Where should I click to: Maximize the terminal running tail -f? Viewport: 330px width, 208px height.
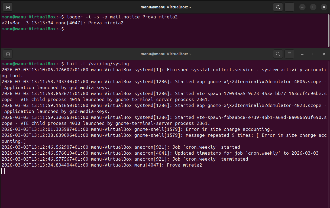coord(313,54)
